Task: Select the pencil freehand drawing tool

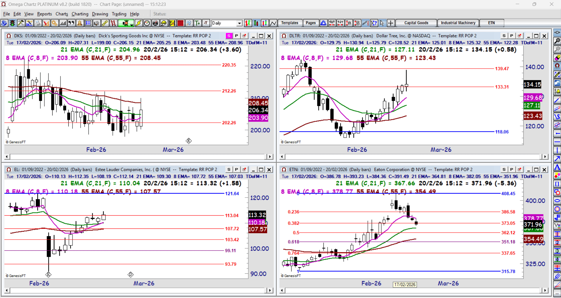Action: [557, 74]
